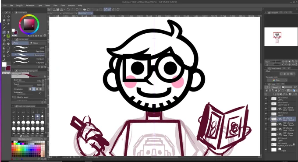The height and width of the screenshot is (162, 298).
Task: Open the Edit menu
Action: tap(11, 6)
